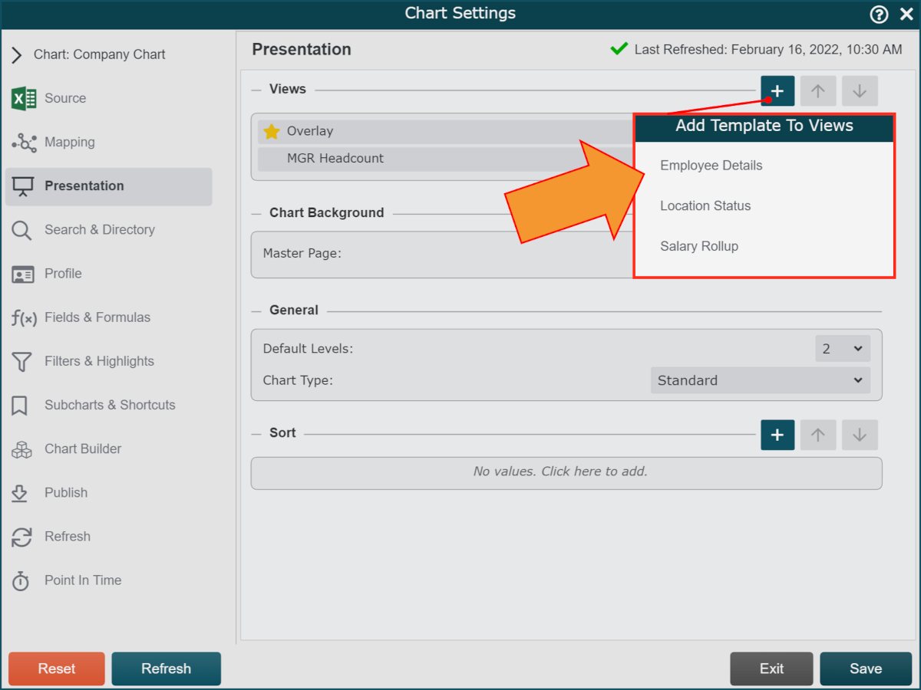This screenshot has height=690, width=921.
Task: Click the plus button in Views section
Action: (x=777, y=91)
